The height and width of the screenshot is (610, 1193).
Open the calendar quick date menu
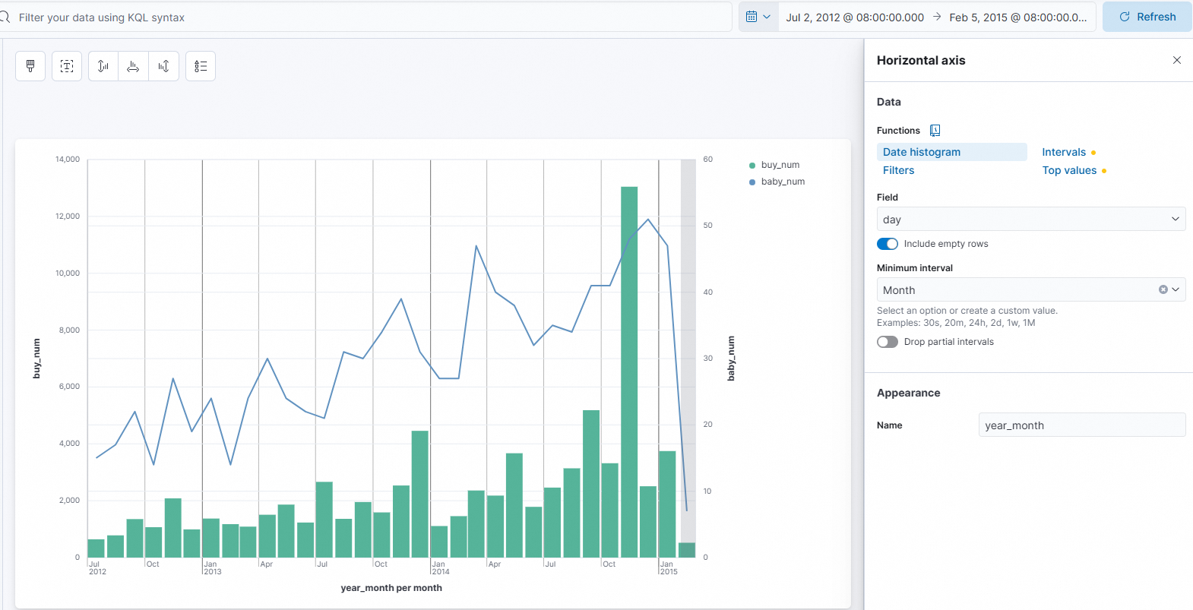coord(758,17)
